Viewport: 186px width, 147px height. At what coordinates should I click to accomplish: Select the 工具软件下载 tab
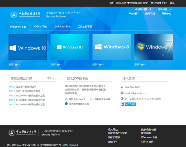pyautogui.click(x=85, y=26)
